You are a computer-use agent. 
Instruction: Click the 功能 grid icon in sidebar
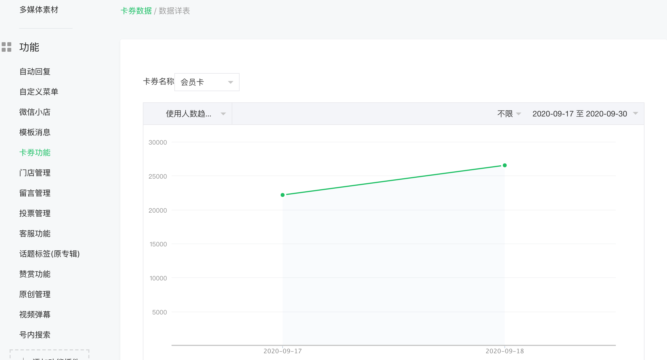pyautogui.click(x=6, y=47)
